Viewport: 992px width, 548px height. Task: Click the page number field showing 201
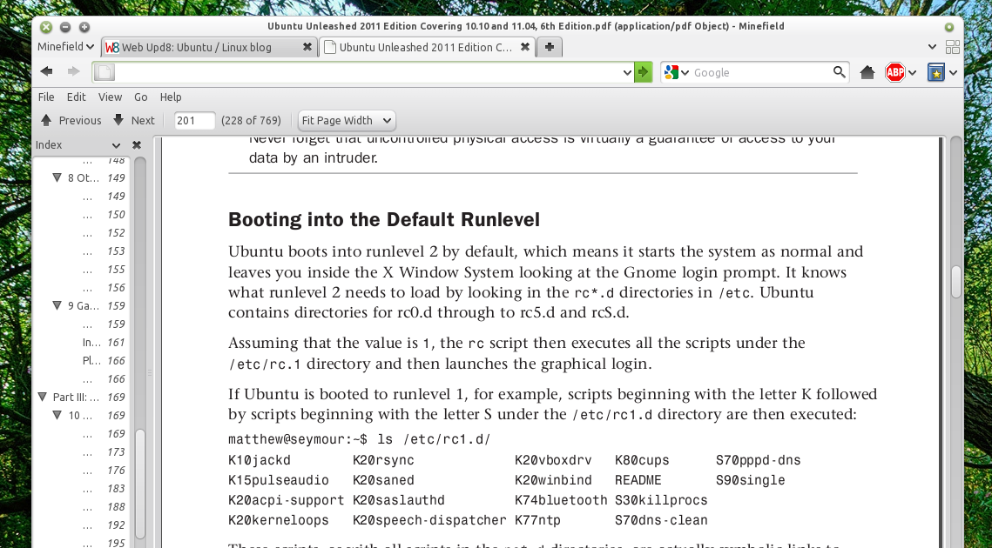pos(194,120)
